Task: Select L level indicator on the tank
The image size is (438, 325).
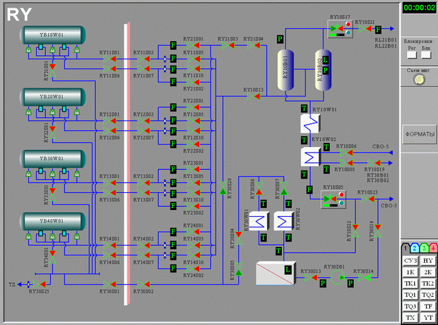Action: coord(287,270)
